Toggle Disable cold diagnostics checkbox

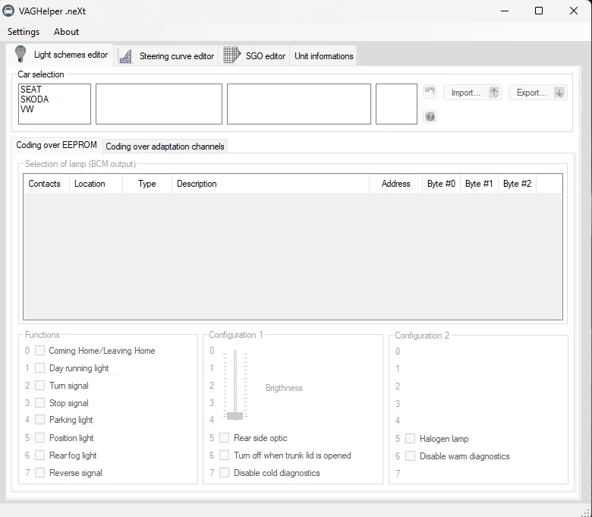[x=225, y=473]
